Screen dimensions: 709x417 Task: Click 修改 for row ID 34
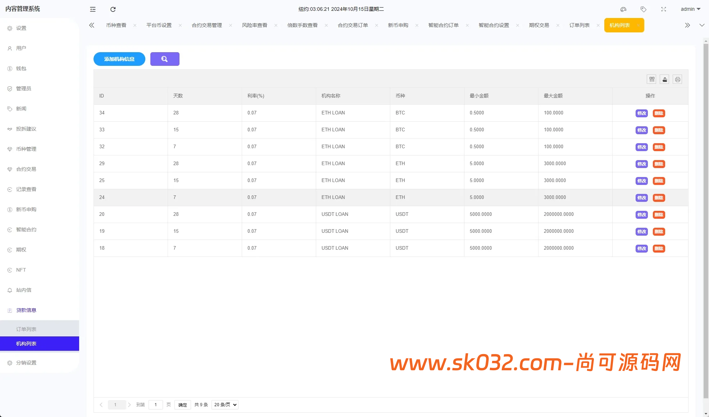(x=641, y=113)
